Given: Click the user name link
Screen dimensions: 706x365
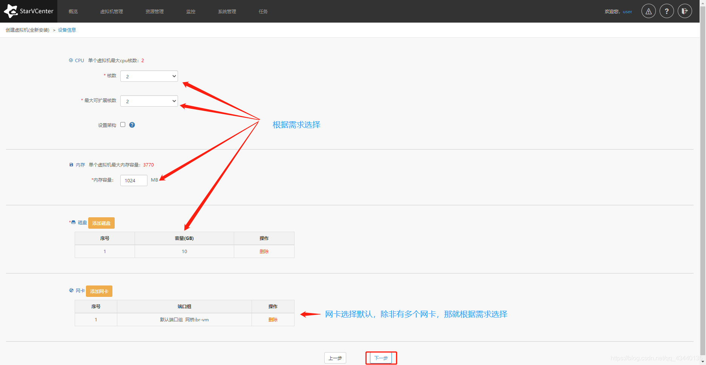Looking at the screenshot, I should (x=627, y=12).
